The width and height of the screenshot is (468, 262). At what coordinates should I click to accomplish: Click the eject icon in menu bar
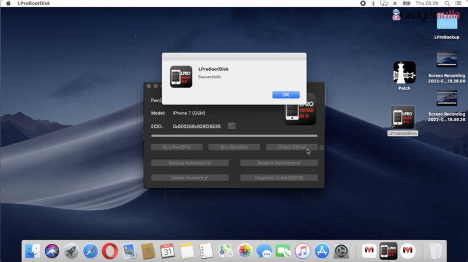pyautogui.click(x=395, y=3)
